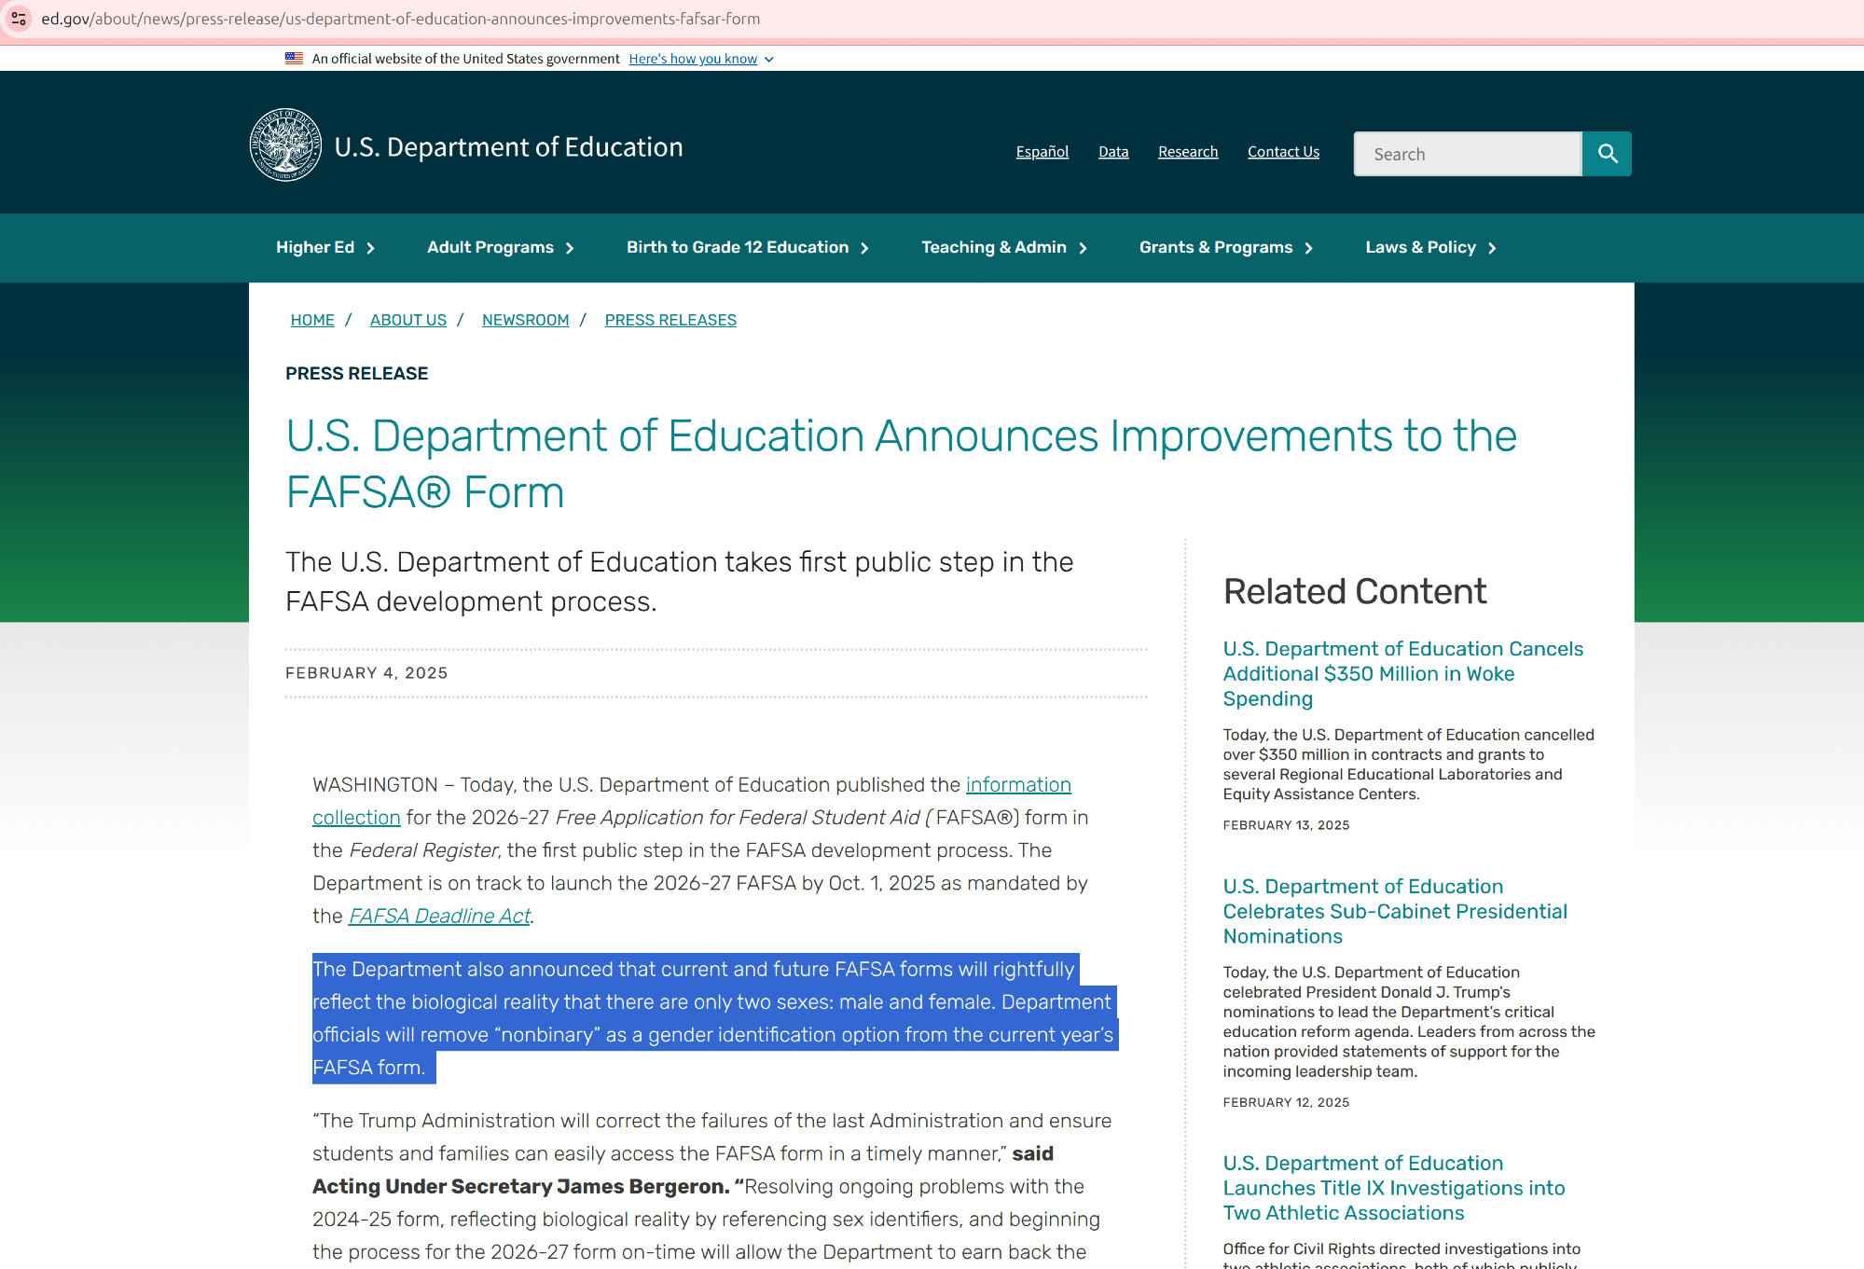Open the Grants & Programs menu

click(x=1226, y=247)
